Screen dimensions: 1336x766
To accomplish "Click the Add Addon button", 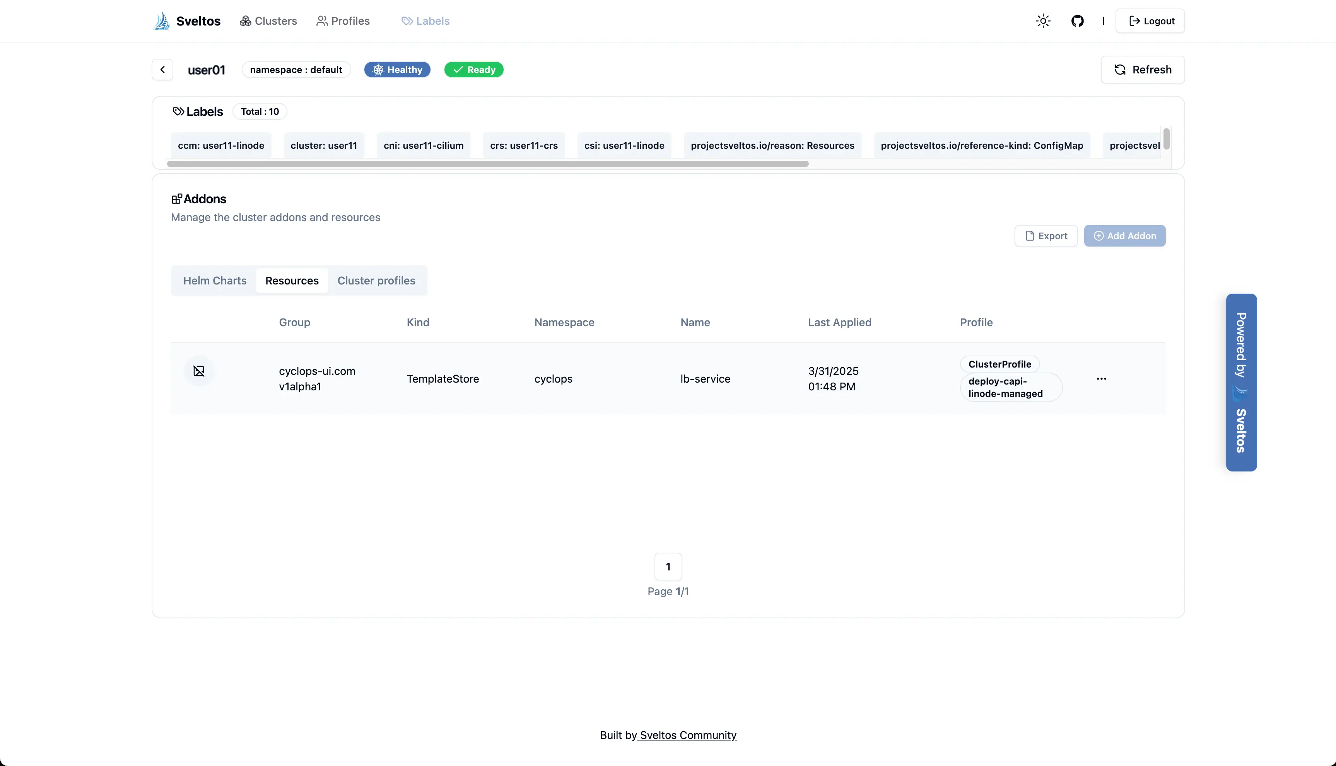I will [1124, 236].
